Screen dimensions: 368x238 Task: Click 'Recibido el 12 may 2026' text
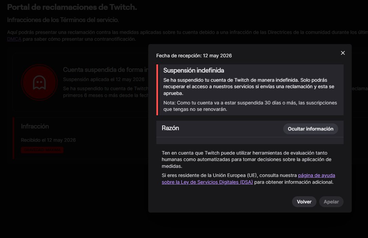coord(49,140)
